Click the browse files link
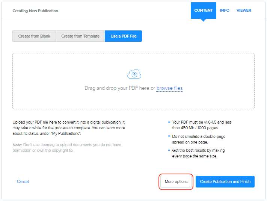Screen dimensions: 267x201 [169, 88]
